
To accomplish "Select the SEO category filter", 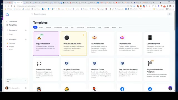I will (120, 27).
